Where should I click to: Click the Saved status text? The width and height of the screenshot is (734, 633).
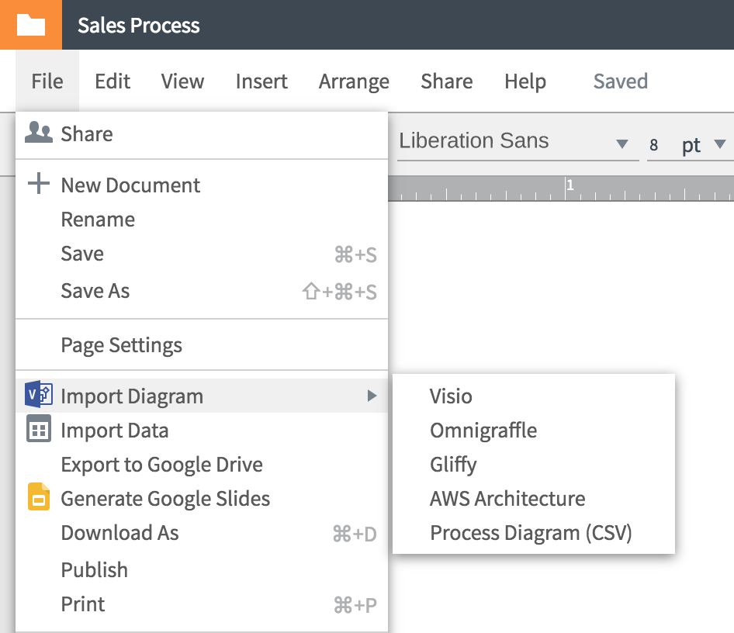point(620,81)
